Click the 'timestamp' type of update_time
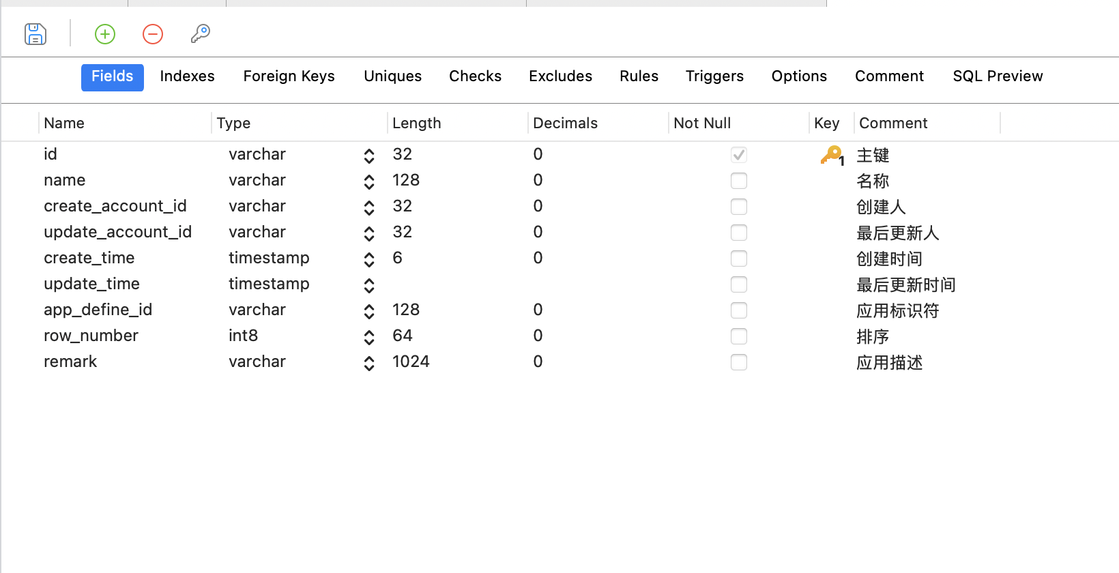The image size is (1119, 573). (x=269, y=284)
